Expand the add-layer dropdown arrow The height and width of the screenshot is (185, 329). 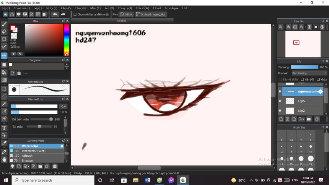[x=303, y=119]
